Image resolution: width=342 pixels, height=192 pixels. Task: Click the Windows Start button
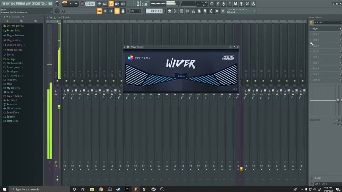click(x=4, y=189)
